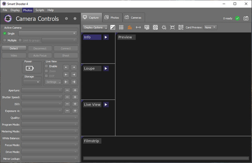Toggle the checkerboard pattern icon

tap(155, 28)
